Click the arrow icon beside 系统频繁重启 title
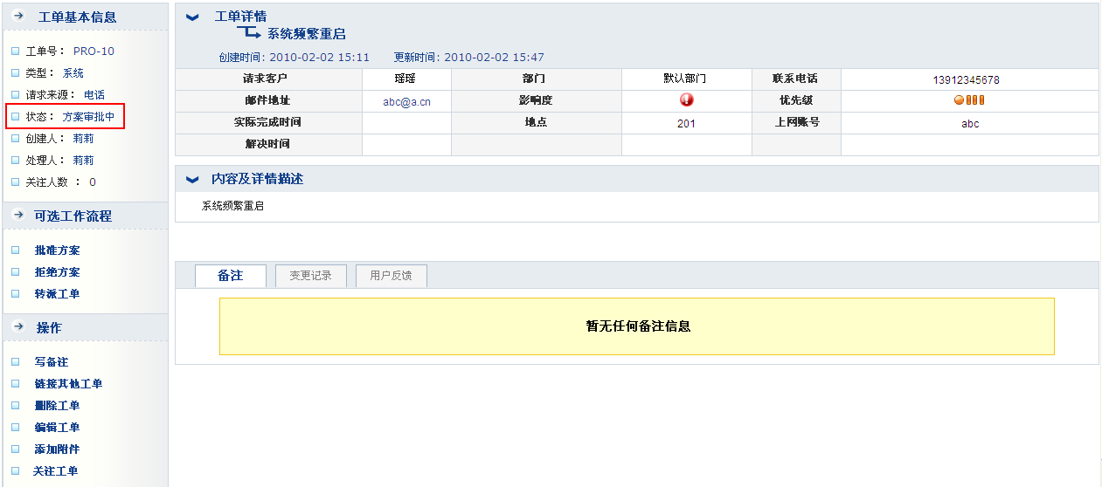 249,33
